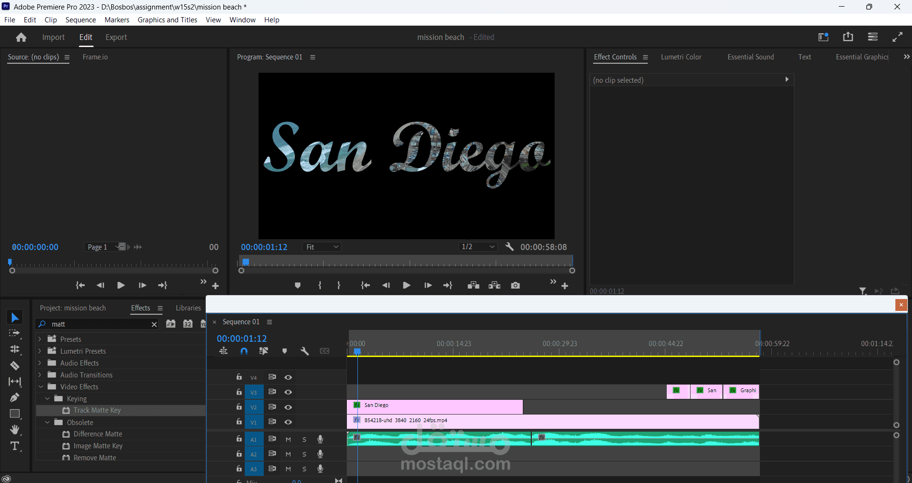Toggle timeline snapping magnet icon
Image resolution: width=912 pixels, height=483 pixels.
(244, 351)
